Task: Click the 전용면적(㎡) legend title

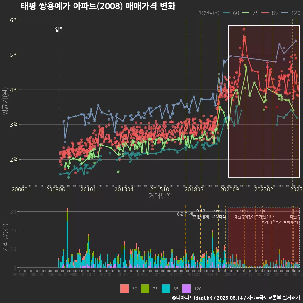Action: click(x=209, y=13)
